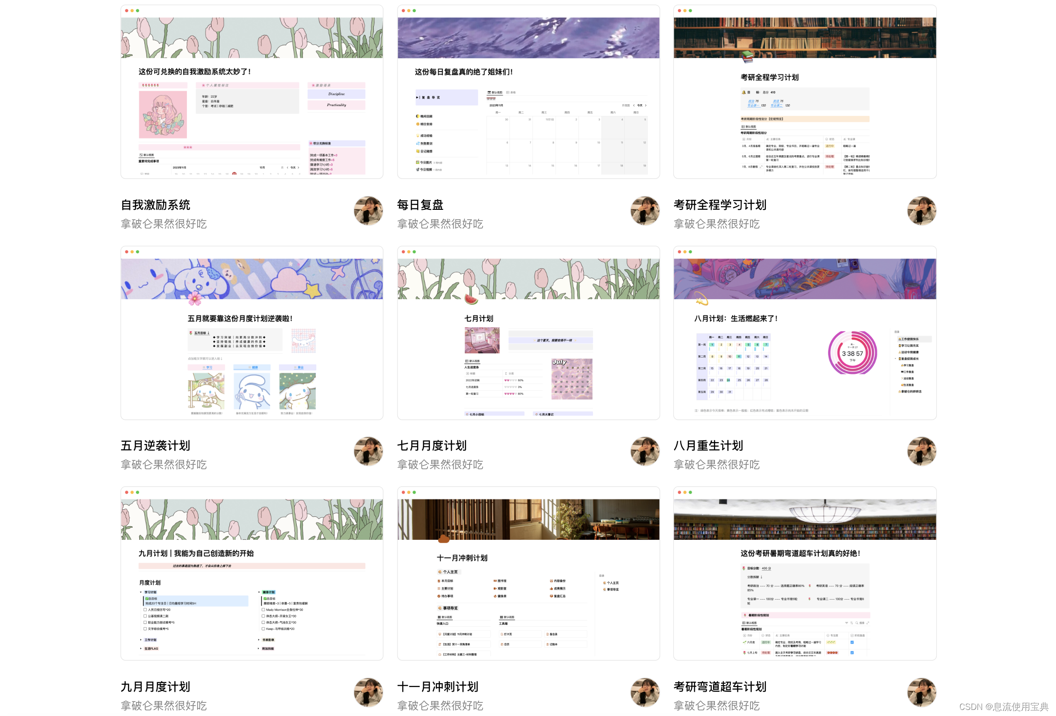Click the 晚间回顾 moon icon in 每日复盘 preview
The height and width of the screenshot is (716, 1056).
pos(418,116)
